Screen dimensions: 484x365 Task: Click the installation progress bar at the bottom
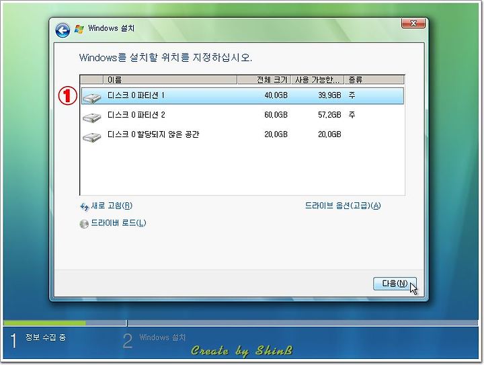(241, 323)
